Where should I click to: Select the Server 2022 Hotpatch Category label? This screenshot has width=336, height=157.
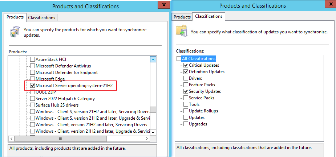[65, 99]
